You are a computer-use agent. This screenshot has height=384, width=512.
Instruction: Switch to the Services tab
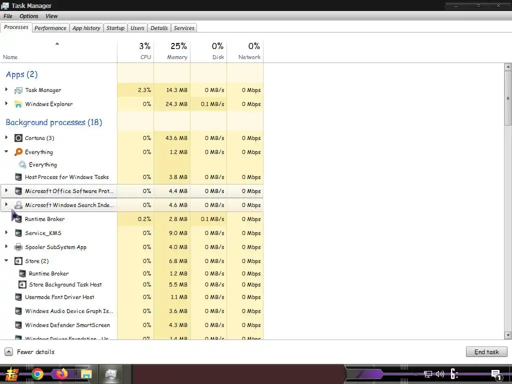[184, 28]
